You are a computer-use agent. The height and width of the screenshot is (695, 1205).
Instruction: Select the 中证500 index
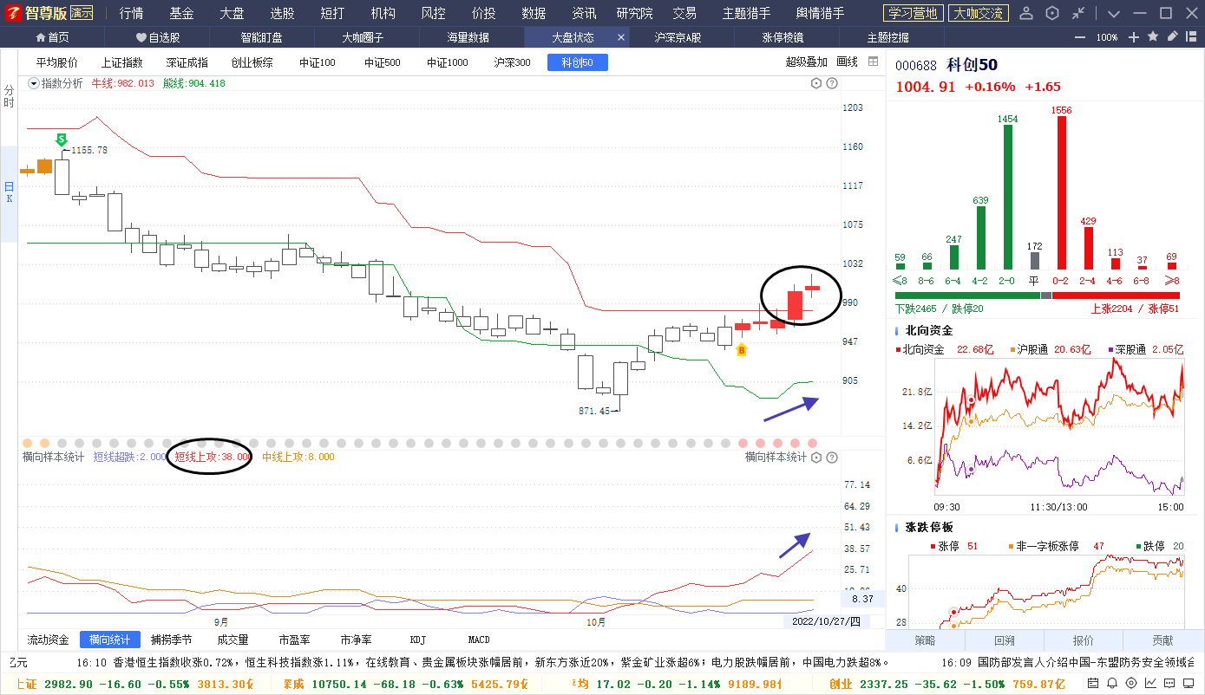(x=382, y=62)
